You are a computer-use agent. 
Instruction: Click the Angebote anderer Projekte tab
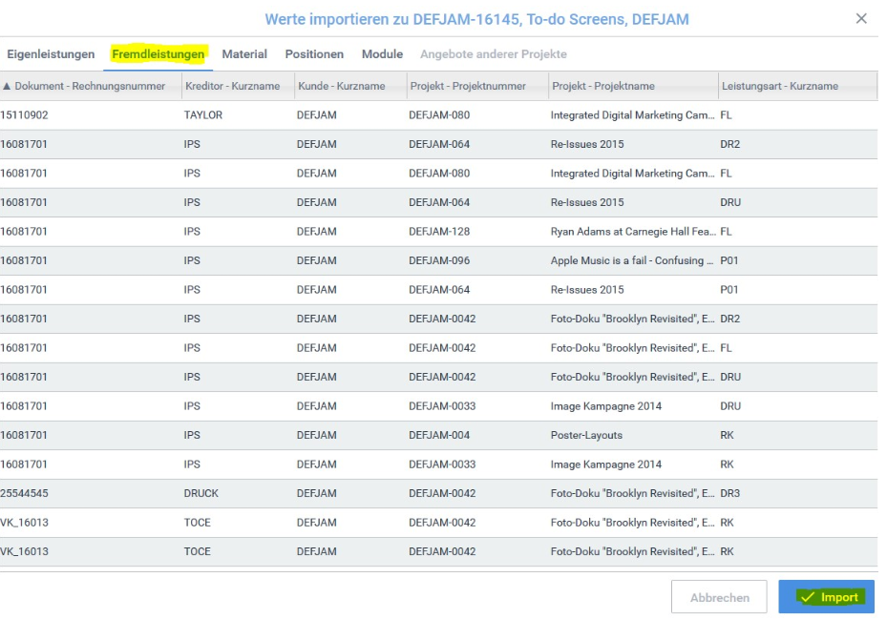[494, 54]
